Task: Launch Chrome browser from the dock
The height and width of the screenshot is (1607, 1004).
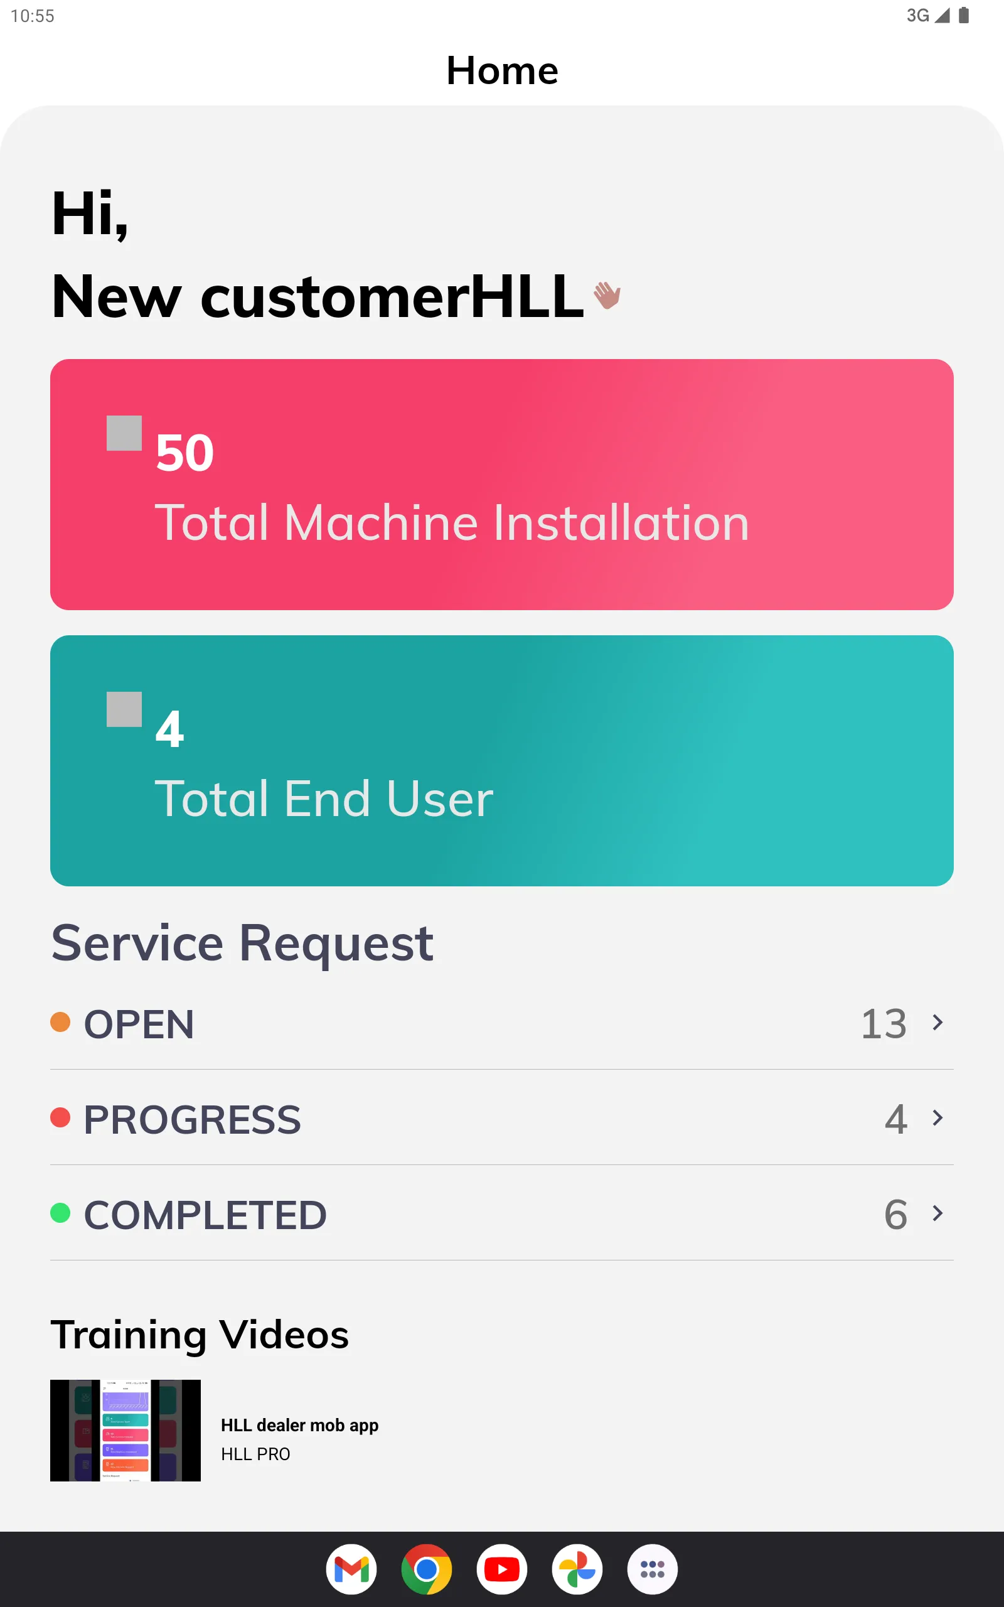Action: (x=426, y=1569)
